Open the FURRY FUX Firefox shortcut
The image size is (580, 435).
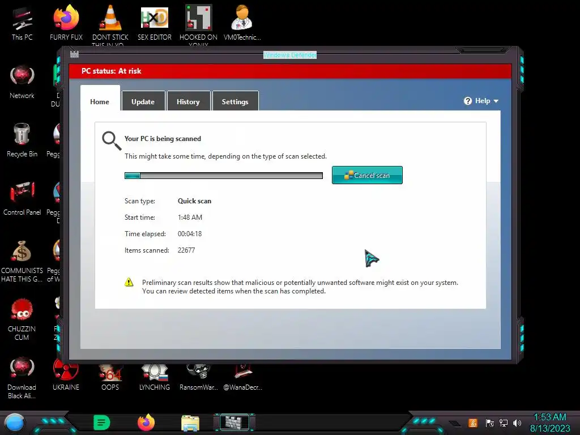(x=66, y=23)
